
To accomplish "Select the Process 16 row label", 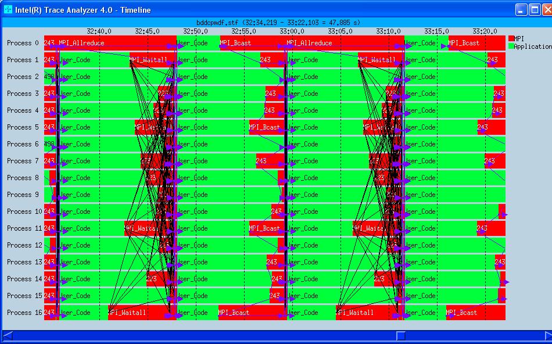I will click(24, 313).
